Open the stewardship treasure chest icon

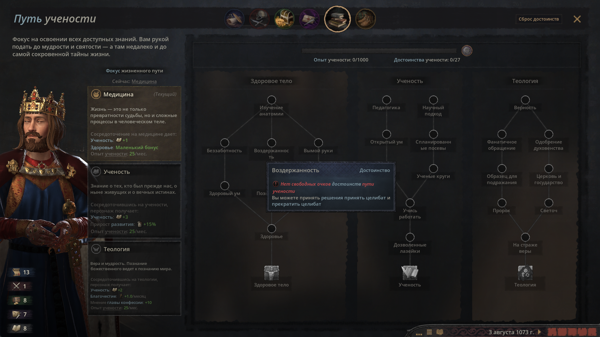pyautogui.click(x=284, y=19)
